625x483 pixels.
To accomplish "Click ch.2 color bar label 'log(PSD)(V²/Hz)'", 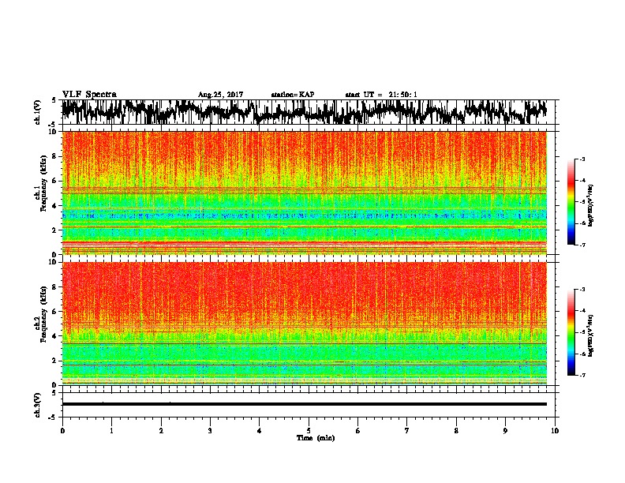I will click(x=591, y=335).
